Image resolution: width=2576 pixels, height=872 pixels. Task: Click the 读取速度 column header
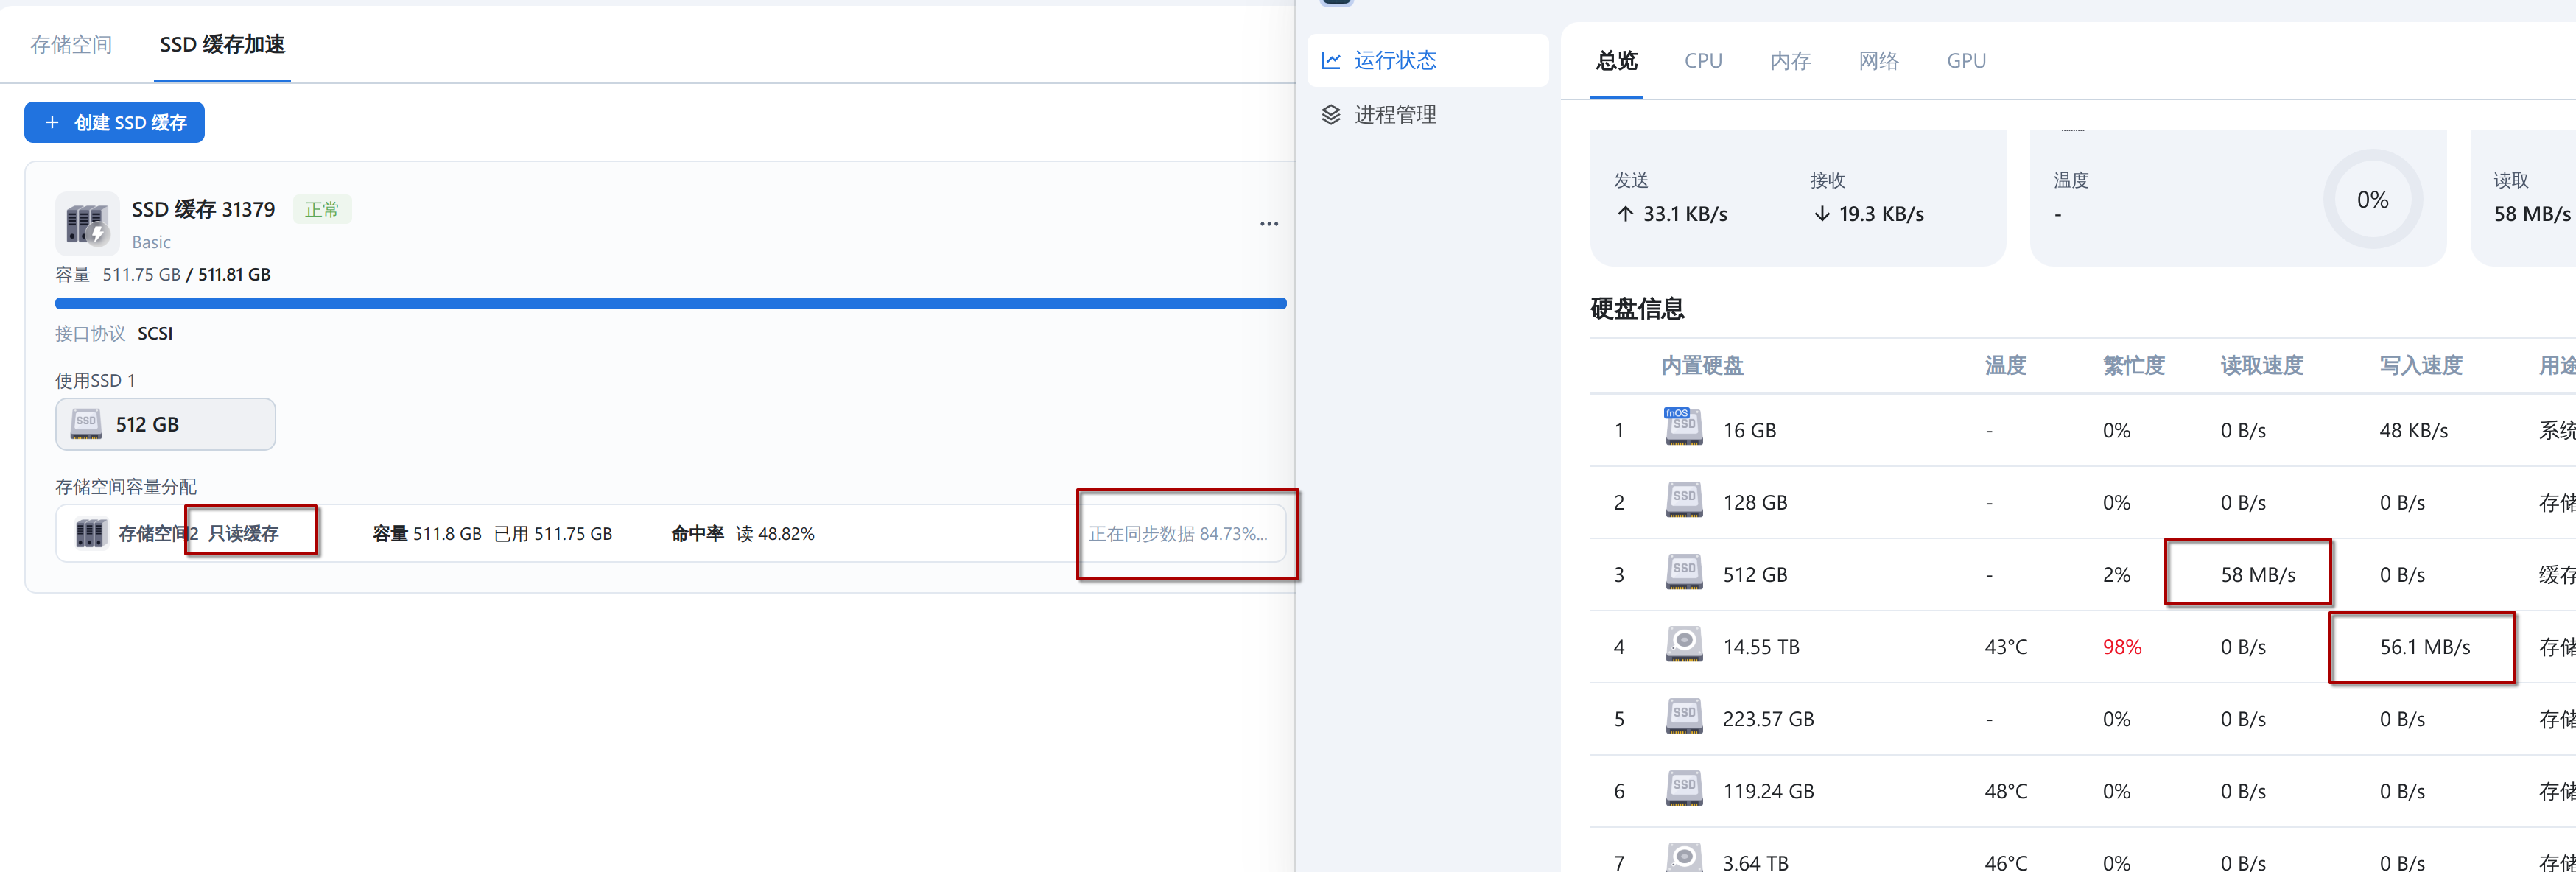(2261, 366)
